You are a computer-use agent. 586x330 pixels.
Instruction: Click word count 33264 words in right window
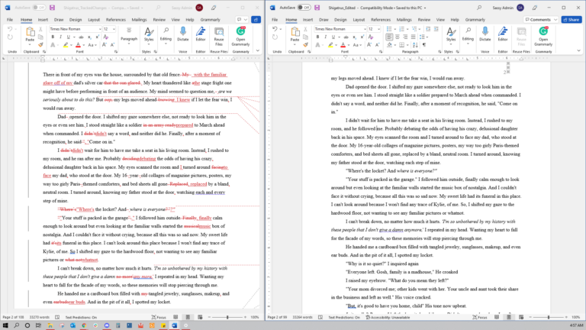click(x=302, y=317)
